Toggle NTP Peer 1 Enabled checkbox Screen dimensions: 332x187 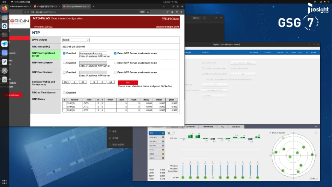[64, 54]
